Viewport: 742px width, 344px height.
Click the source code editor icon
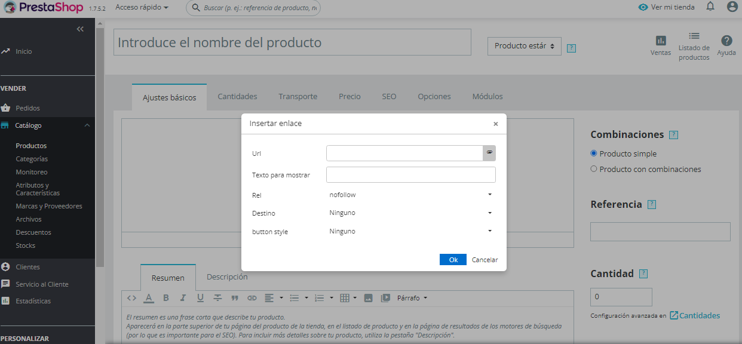click(131, 297)
